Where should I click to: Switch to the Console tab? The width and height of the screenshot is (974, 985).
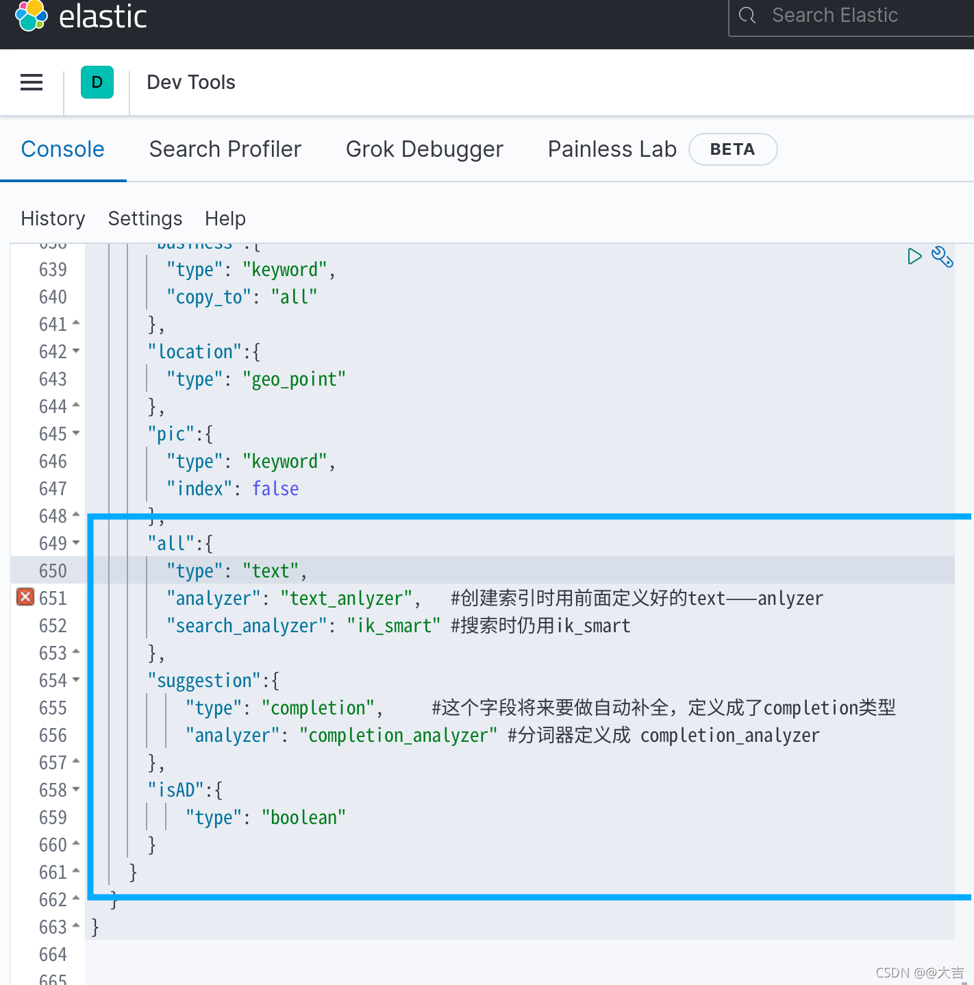point(63,149)
